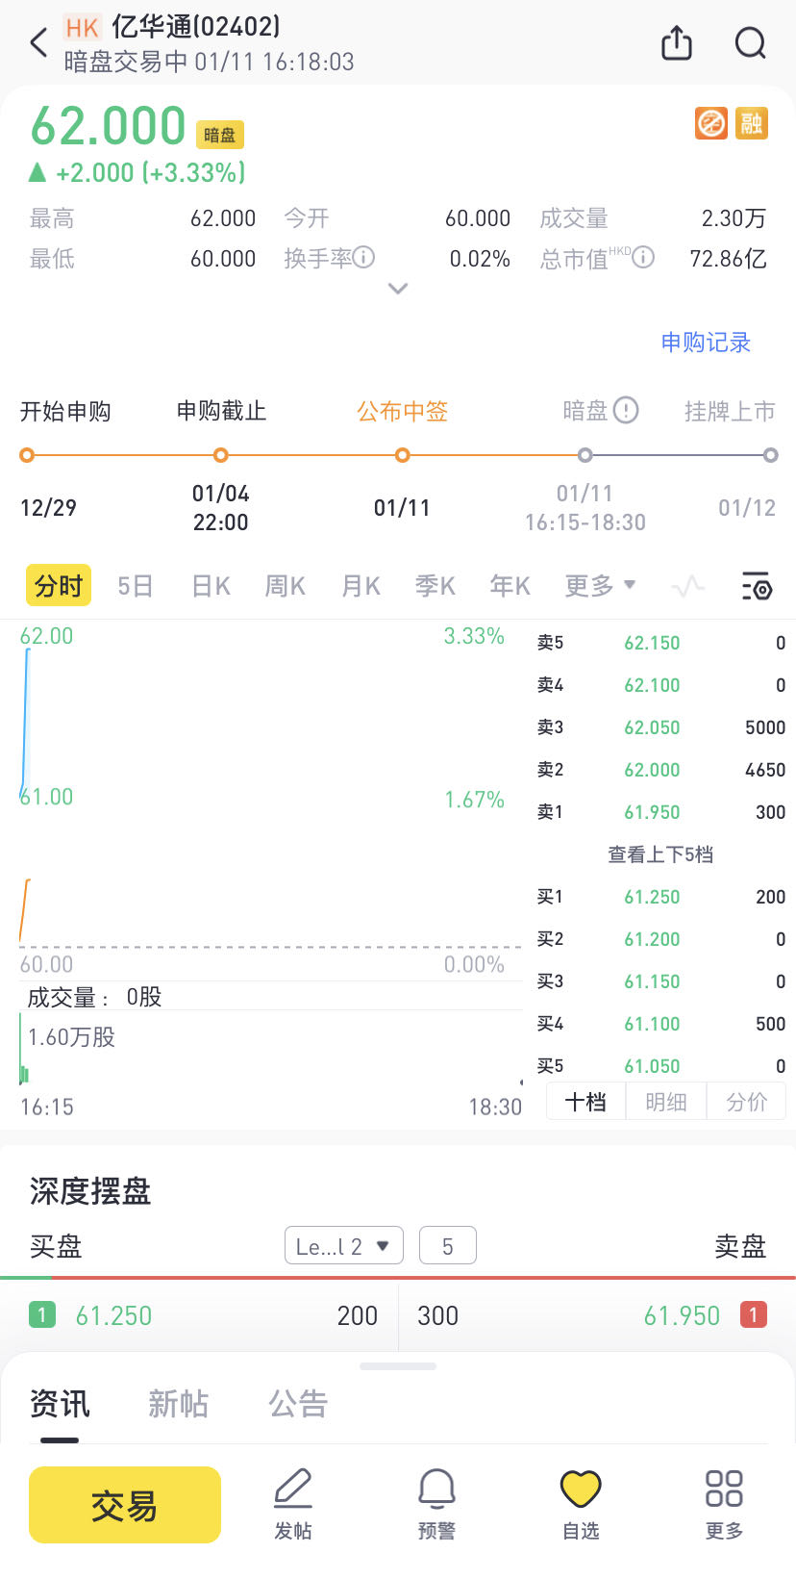Screen dimensions: 796x1579
Task: Tap the search magnifier icon
Action: pos(750,43)
